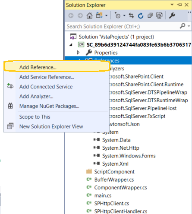The image size is (192, 214).
Task: Click the Sync with Active Document arrows icon
Action: [x=131, y=16]
